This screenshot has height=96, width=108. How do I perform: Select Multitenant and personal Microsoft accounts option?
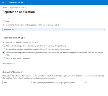4,52
